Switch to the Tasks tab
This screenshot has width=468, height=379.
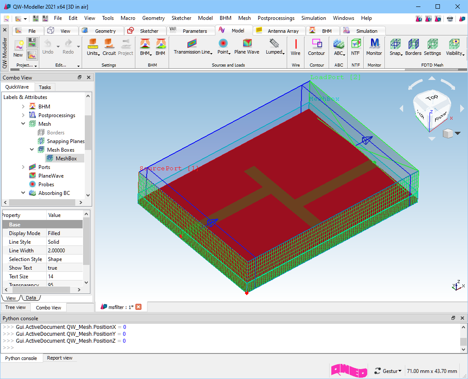pos(45,87)
